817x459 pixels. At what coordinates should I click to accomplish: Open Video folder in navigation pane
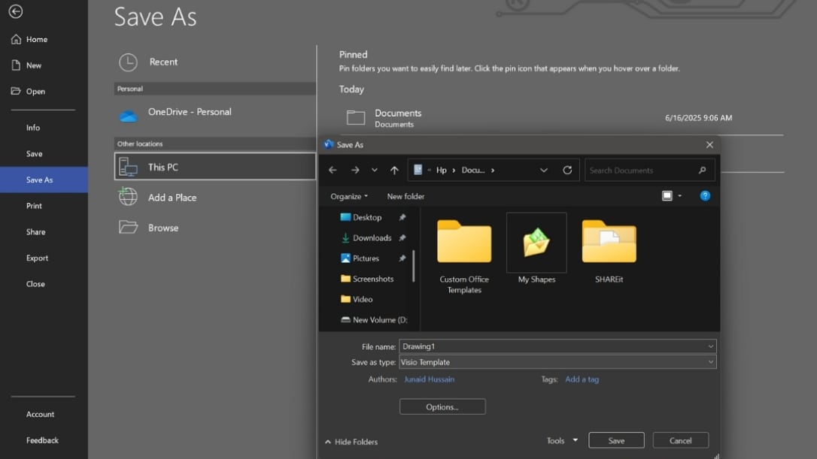363,299
